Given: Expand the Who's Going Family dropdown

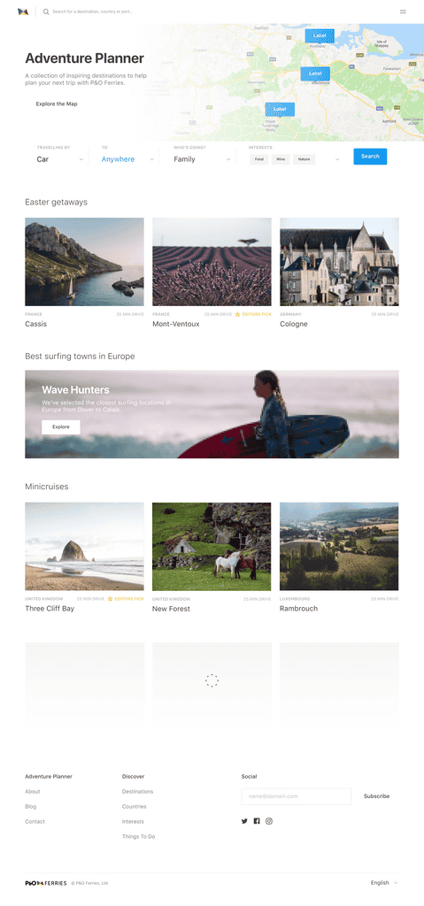Looking at the screenshot, I should coord(202,159).
